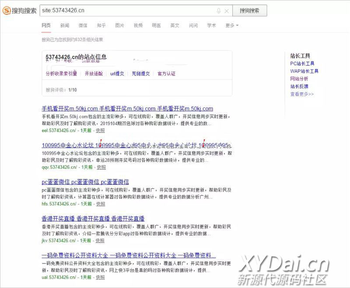Open the 视频 tab
The width and height of the screenshot is (350, 288).
(138, 25)
